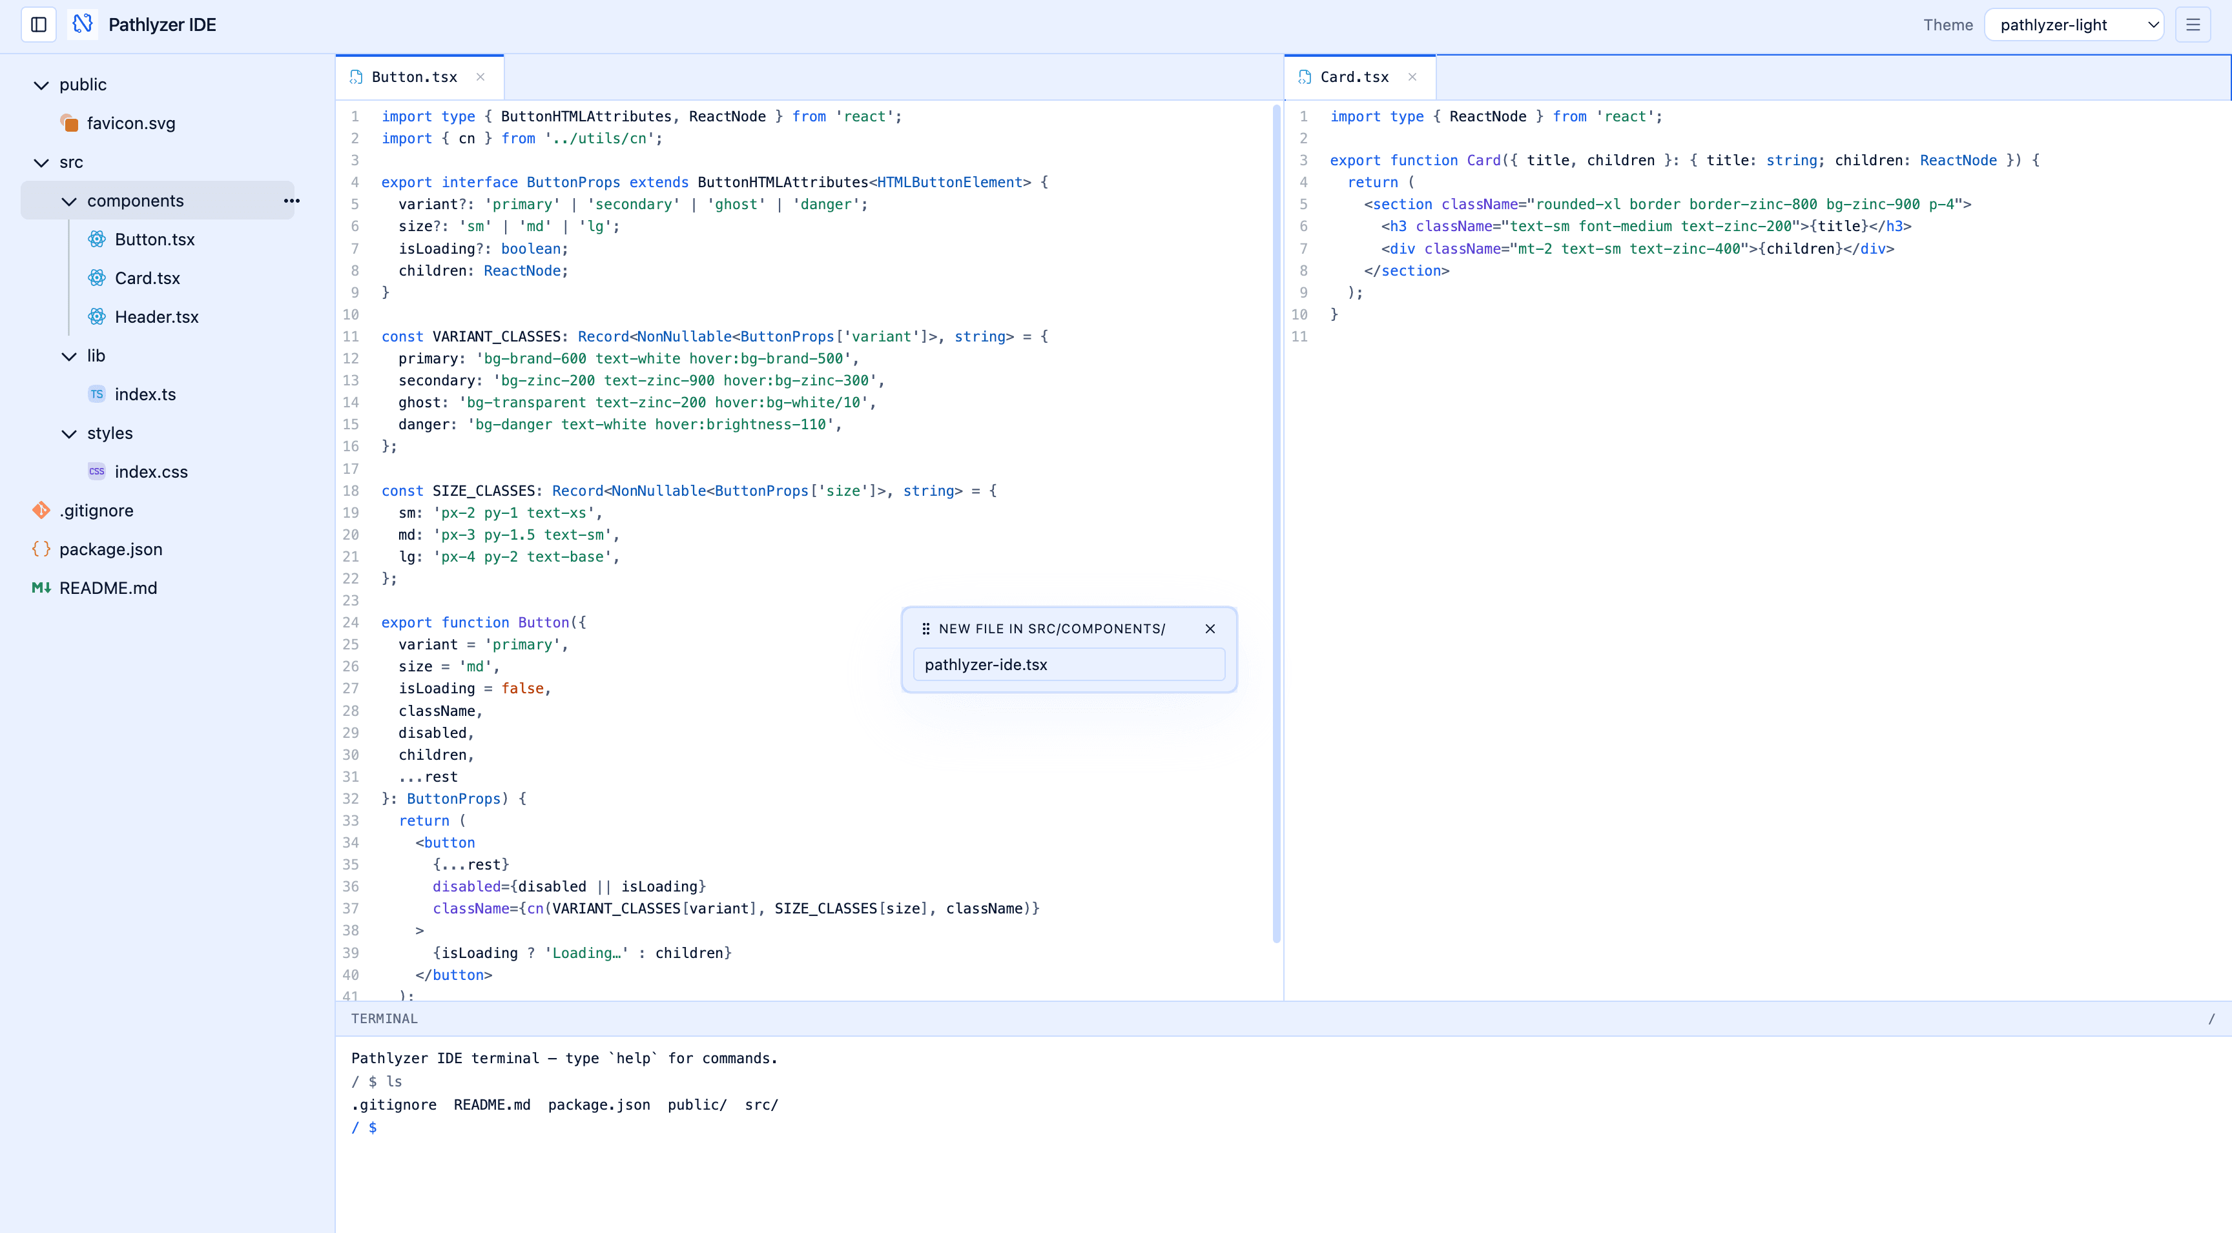The image size is (2232, 1233).
Task: Close the New File dialog
Action: pos(1210,629)
